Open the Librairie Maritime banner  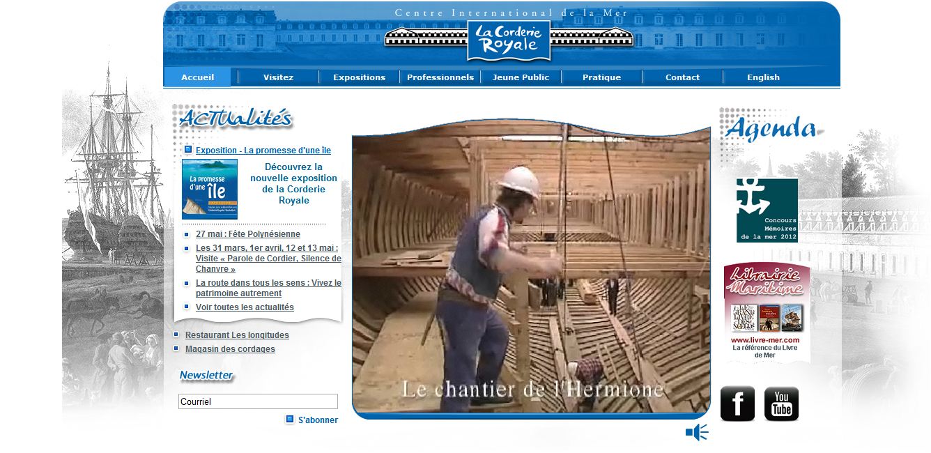click(767, 312)
